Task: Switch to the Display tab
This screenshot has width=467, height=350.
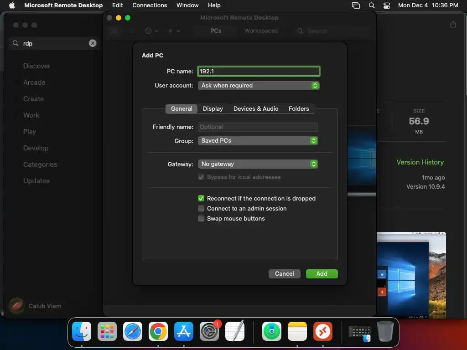Action: [213, 108]
